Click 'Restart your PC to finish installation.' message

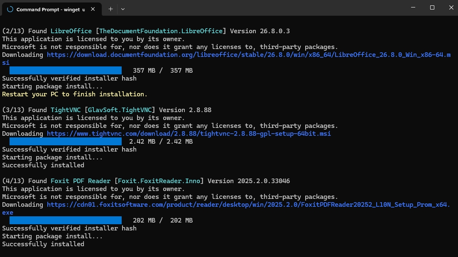pos(75,94)
